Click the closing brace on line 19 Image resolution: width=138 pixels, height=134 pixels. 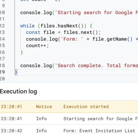(x=16, y=72)
